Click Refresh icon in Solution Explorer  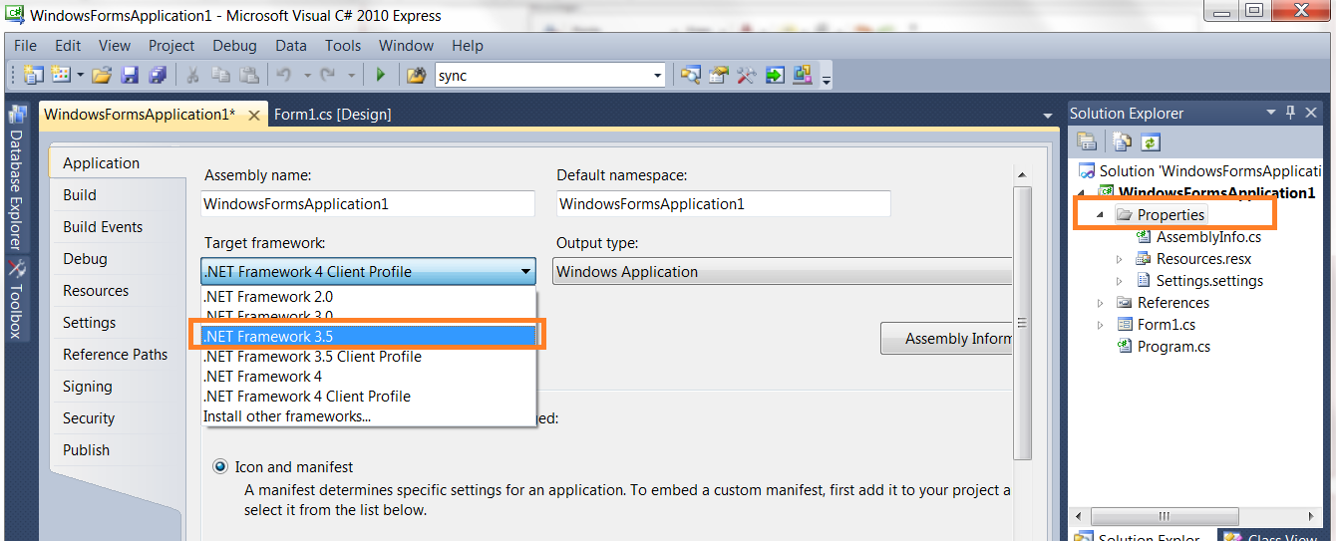1151,142
